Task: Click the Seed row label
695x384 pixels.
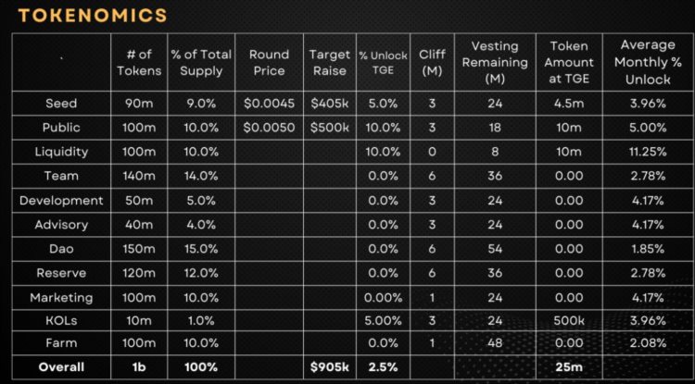Action: 61,103
